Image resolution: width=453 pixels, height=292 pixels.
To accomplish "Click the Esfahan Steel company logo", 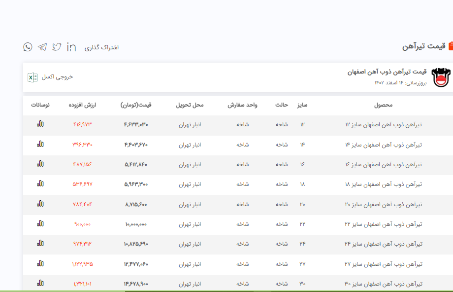I will pos(441,77).
